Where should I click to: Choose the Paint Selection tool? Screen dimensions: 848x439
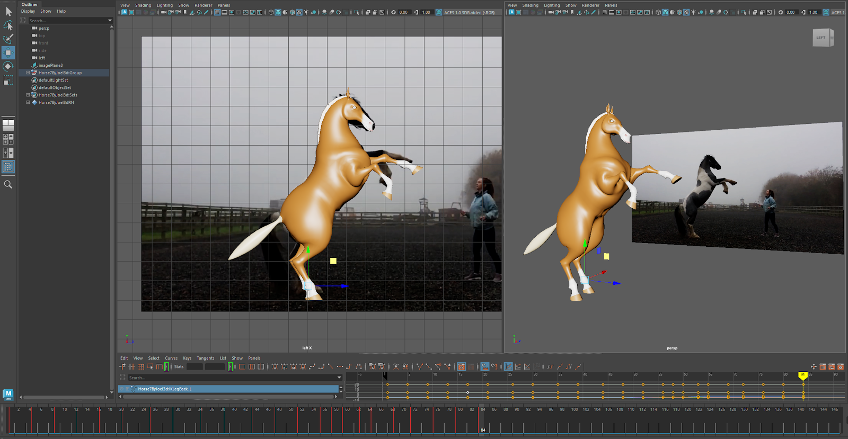(x=8, y=39)
